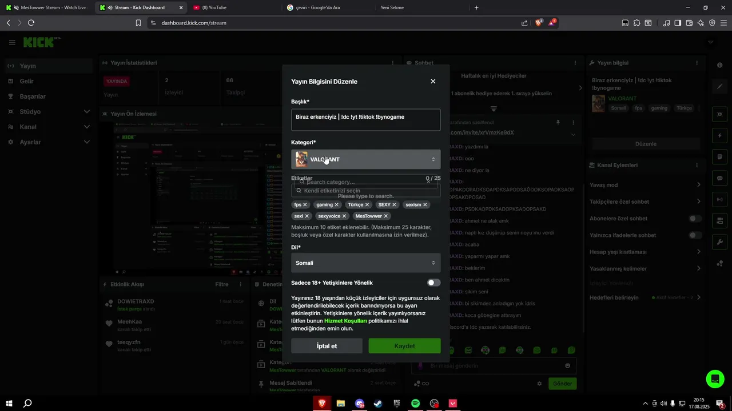Click the info icon in right toolbar

click(x=719, y=65)
